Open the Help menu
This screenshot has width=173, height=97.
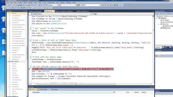[74, 2]
